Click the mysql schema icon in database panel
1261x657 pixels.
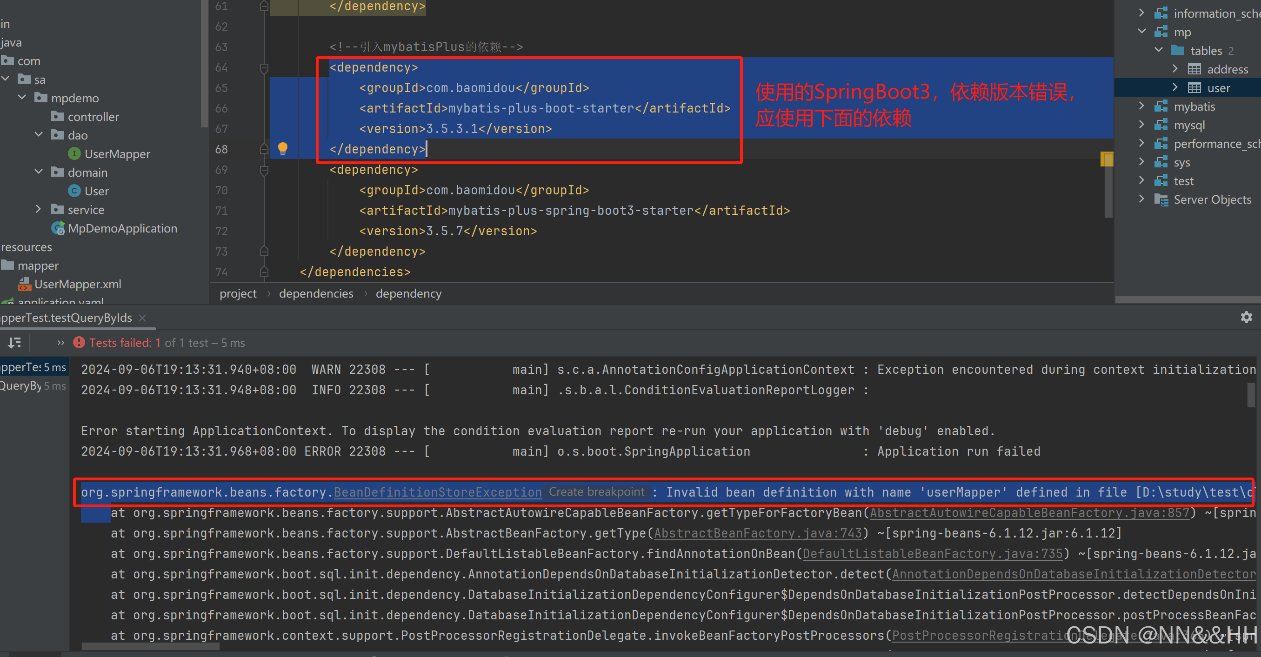coord(1162,125)
